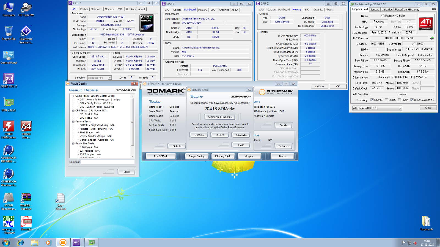Open Filtering & AA... settings
This screenshot has width=440, height=247.
coord(224,156)
